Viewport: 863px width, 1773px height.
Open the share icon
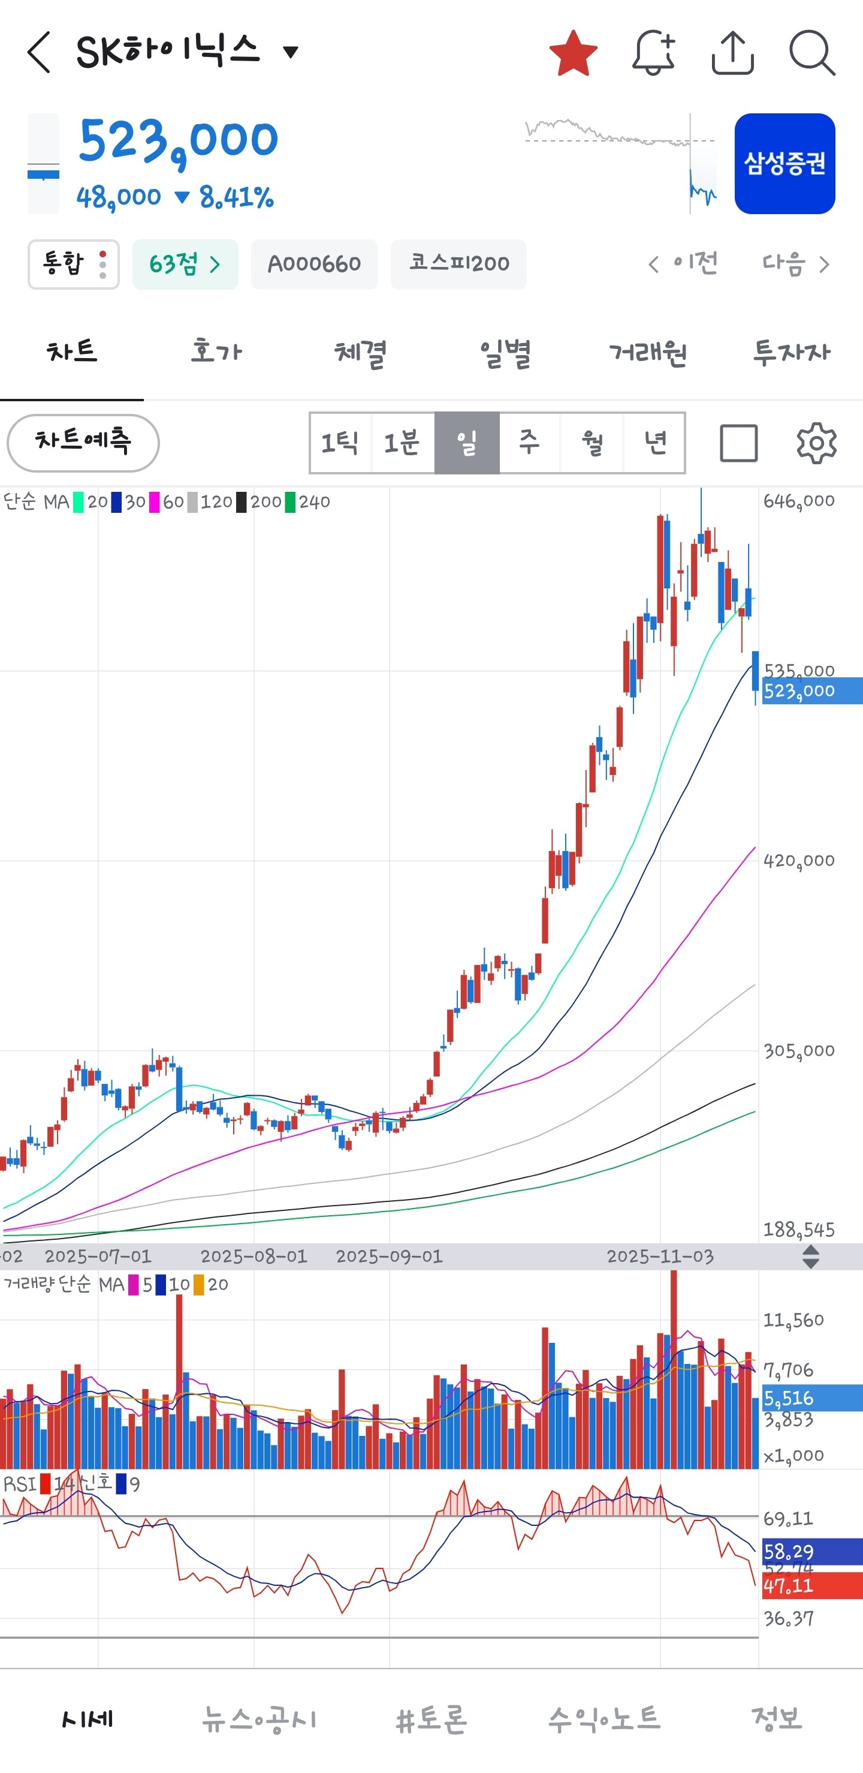click(732, 52)
